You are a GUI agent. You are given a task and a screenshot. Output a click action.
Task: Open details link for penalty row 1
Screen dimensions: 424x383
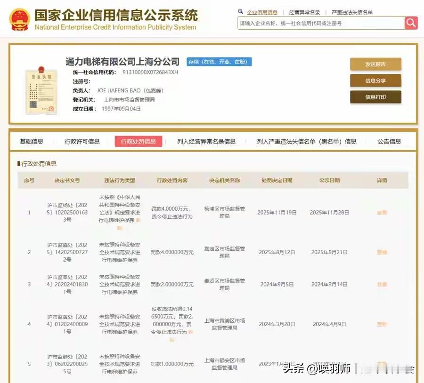click(x=382, y=213)
